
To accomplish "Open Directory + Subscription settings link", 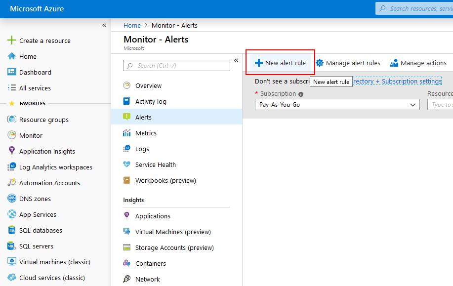I will pos(397,81).
